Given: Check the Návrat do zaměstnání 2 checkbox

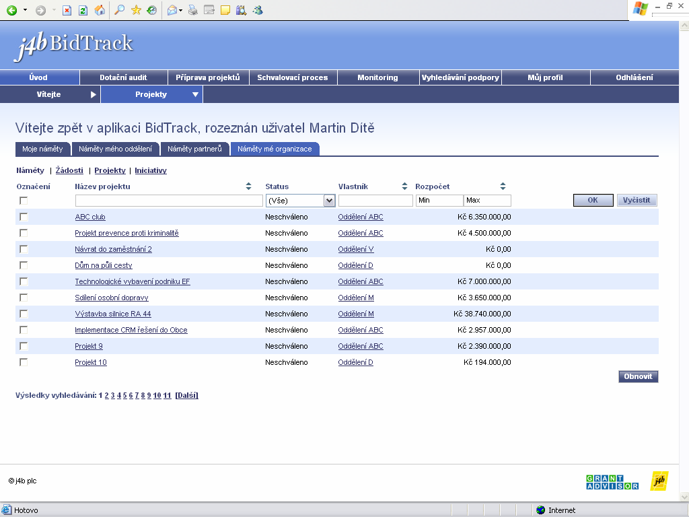Looking at the screenshot, I should pos(24,249).
